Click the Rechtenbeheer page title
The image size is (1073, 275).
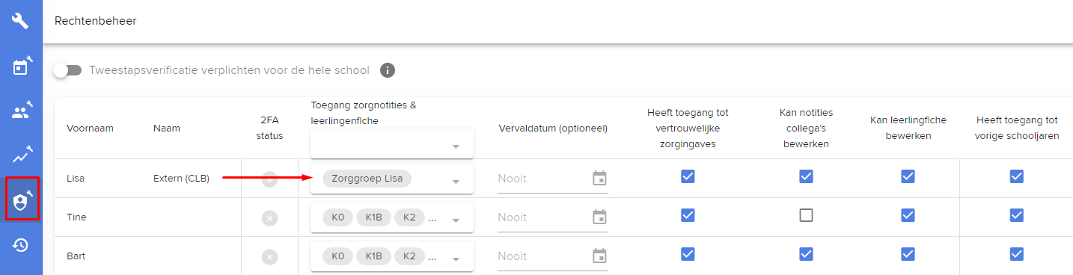[96, 21]
